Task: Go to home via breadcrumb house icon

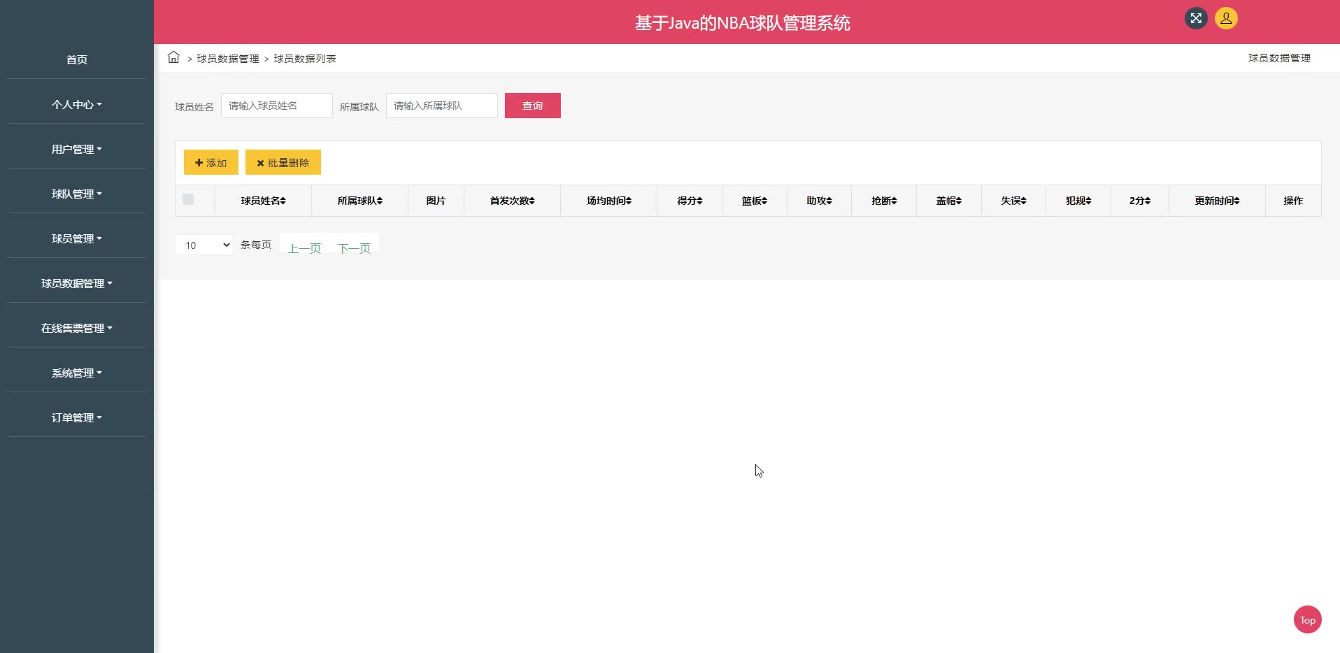Action: click(173, 57)
